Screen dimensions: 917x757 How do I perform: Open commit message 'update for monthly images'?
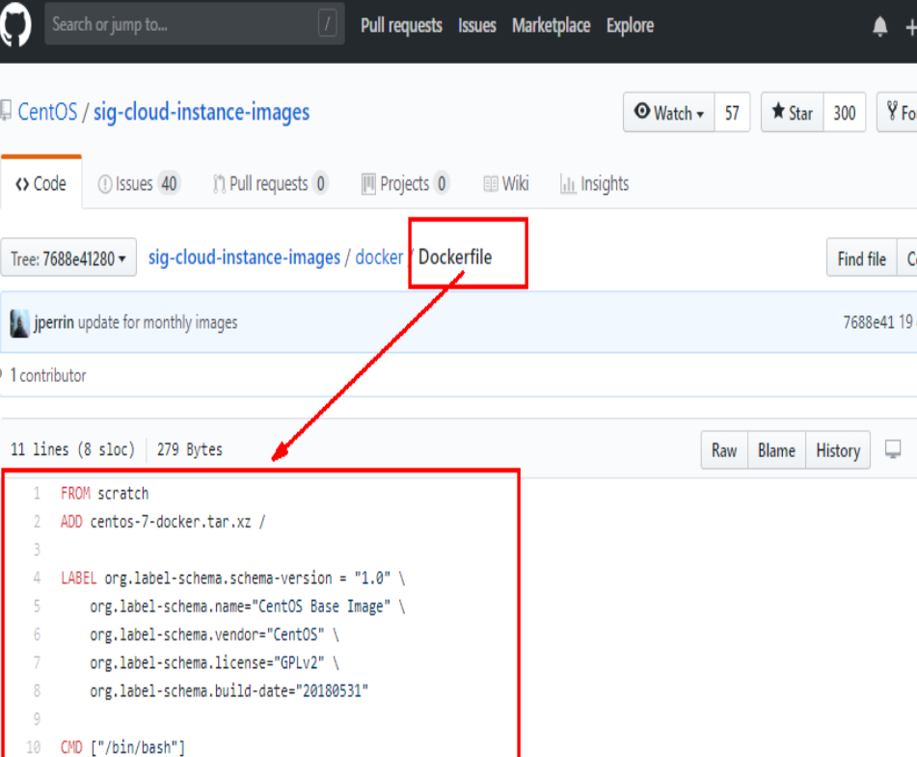[x=158, y=322]
